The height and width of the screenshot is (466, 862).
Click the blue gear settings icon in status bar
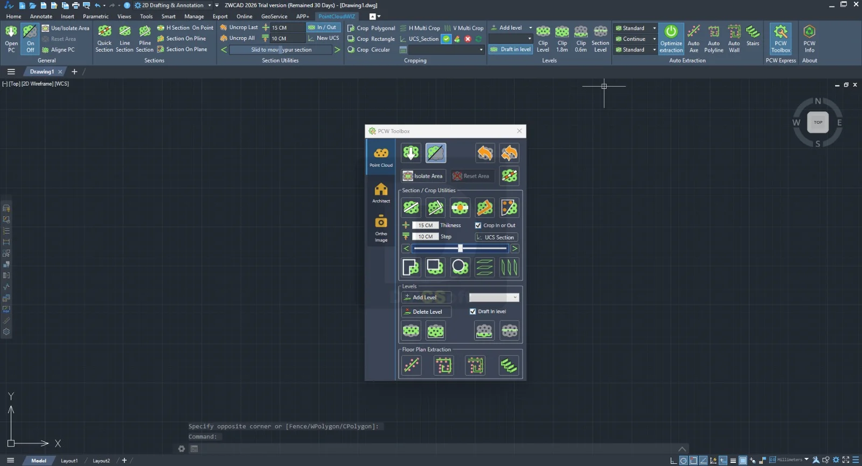(836, 460)
